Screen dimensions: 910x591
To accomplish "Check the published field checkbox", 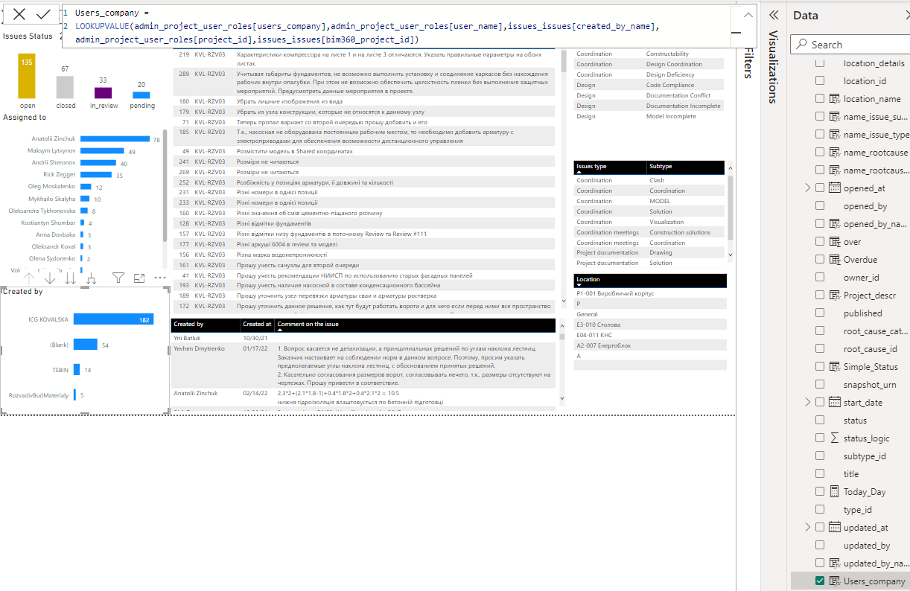I will pyautogui.click(x=820, y=313).
